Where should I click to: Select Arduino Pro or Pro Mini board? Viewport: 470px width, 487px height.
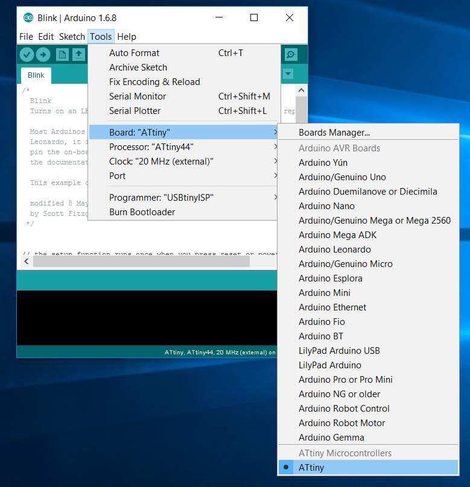[369, 380]
